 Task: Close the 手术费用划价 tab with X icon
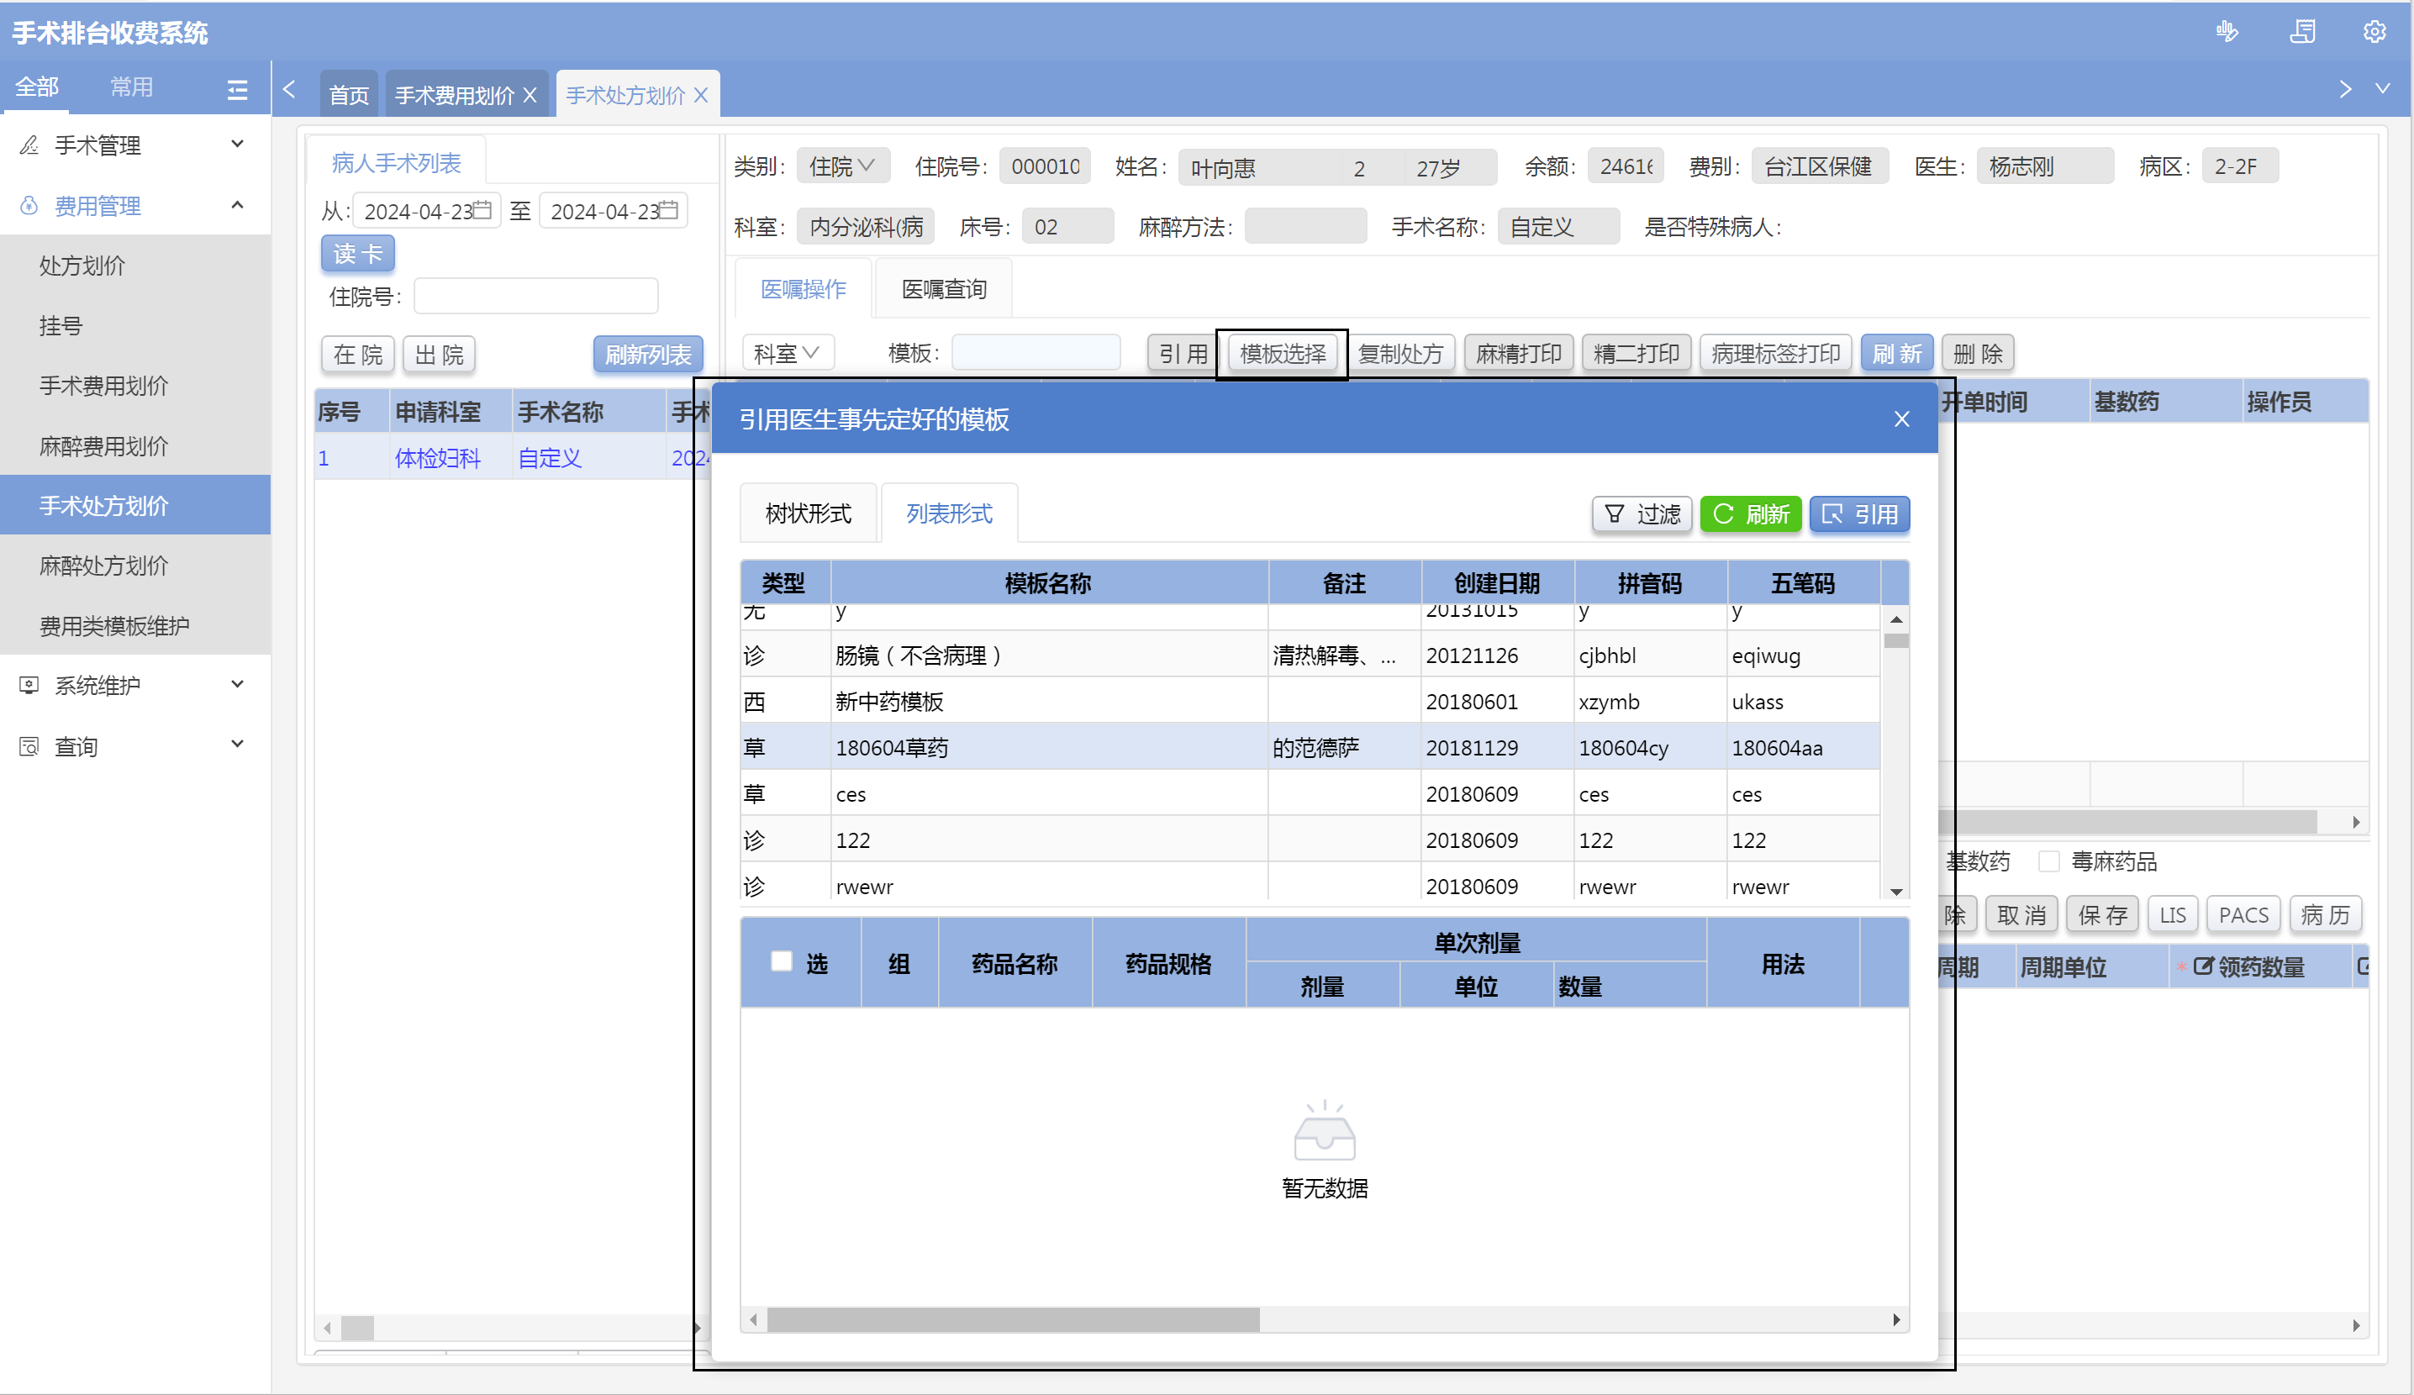pos(530,95)
